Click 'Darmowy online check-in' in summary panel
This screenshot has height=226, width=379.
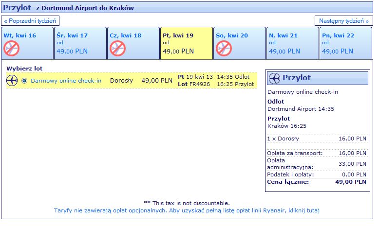point(303,92)
